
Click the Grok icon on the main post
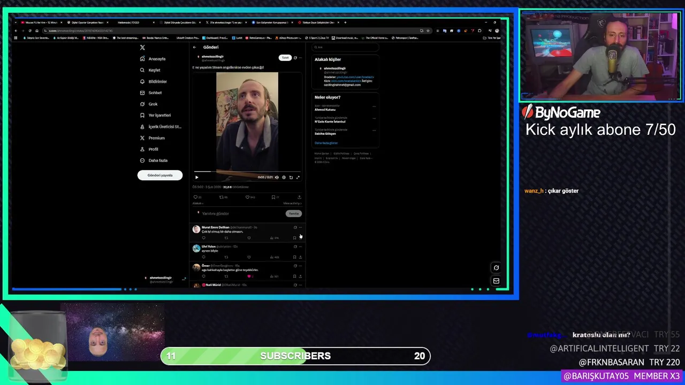(295, 58)
